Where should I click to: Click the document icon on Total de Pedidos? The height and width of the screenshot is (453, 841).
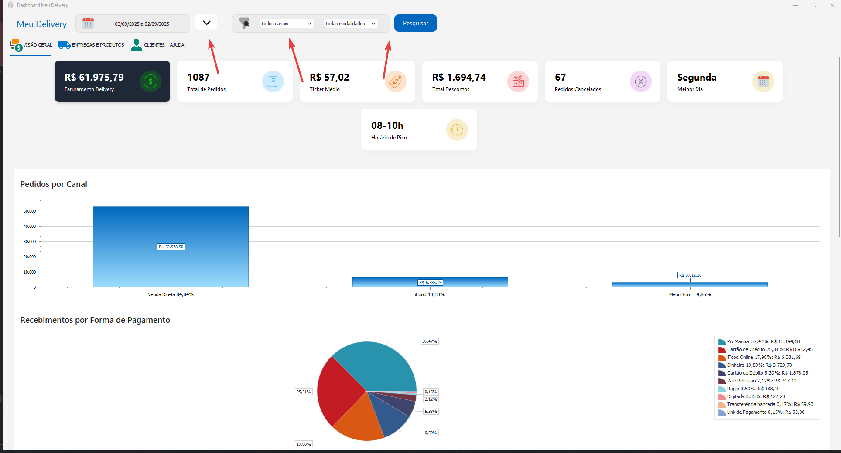click(x=273, y=81)
